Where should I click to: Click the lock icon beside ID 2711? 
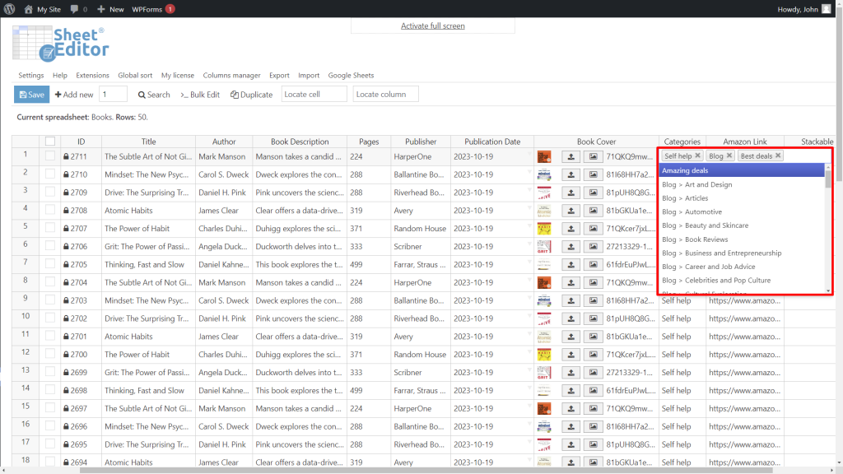click(x=66, y=156)
